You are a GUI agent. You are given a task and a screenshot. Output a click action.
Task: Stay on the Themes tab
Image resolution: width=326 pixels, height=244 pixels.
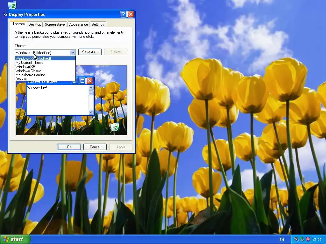[18, 24]
